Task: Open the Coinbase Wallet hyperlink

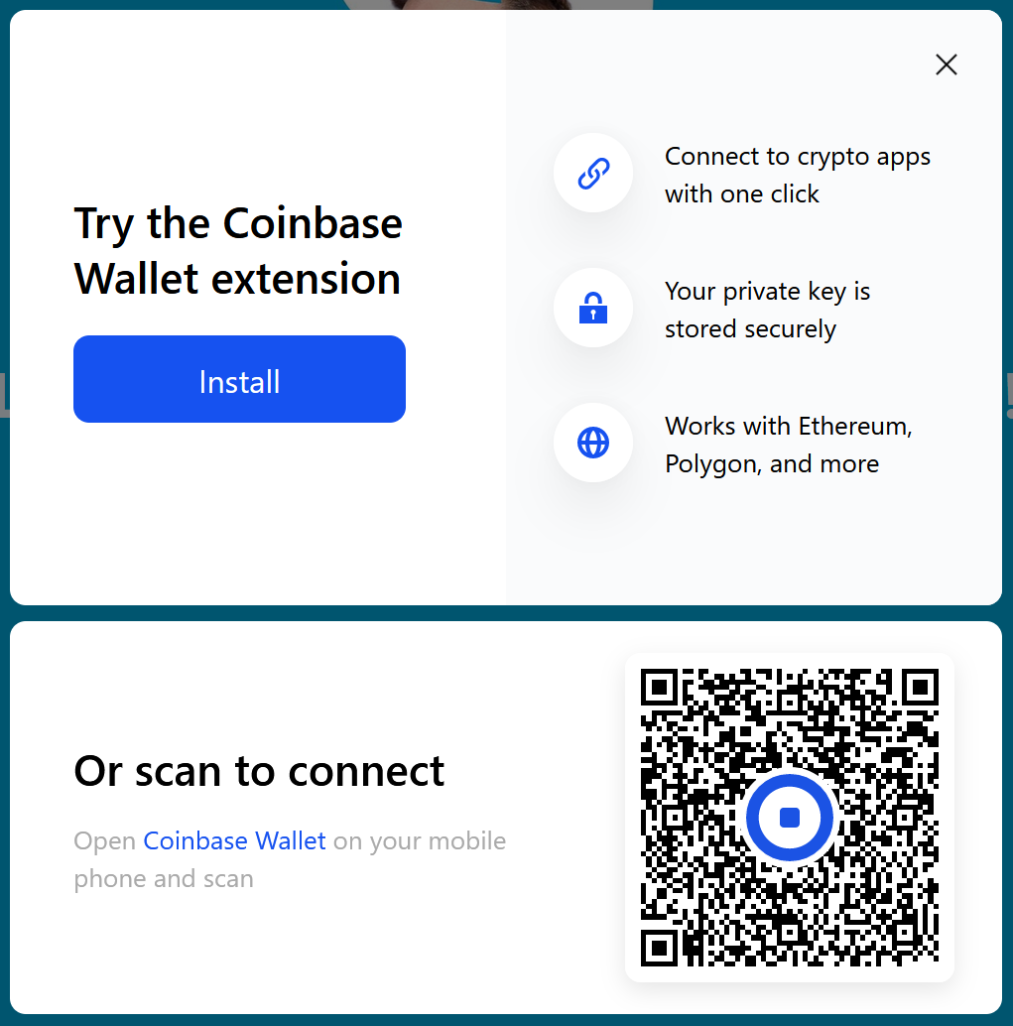Action: (x=234, y=840)
